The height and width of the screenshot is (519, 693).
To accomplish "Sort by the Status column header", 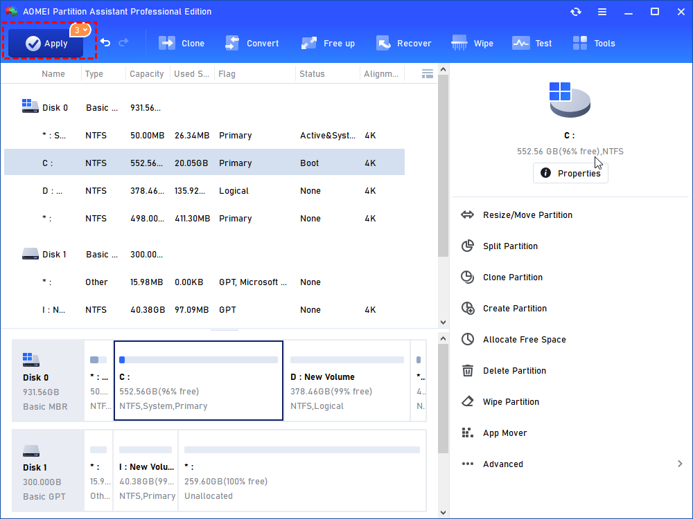I will pyautogui.click(x=312, y=74).
